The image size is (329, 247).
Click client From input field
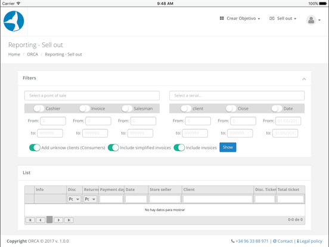coord(198,121)
